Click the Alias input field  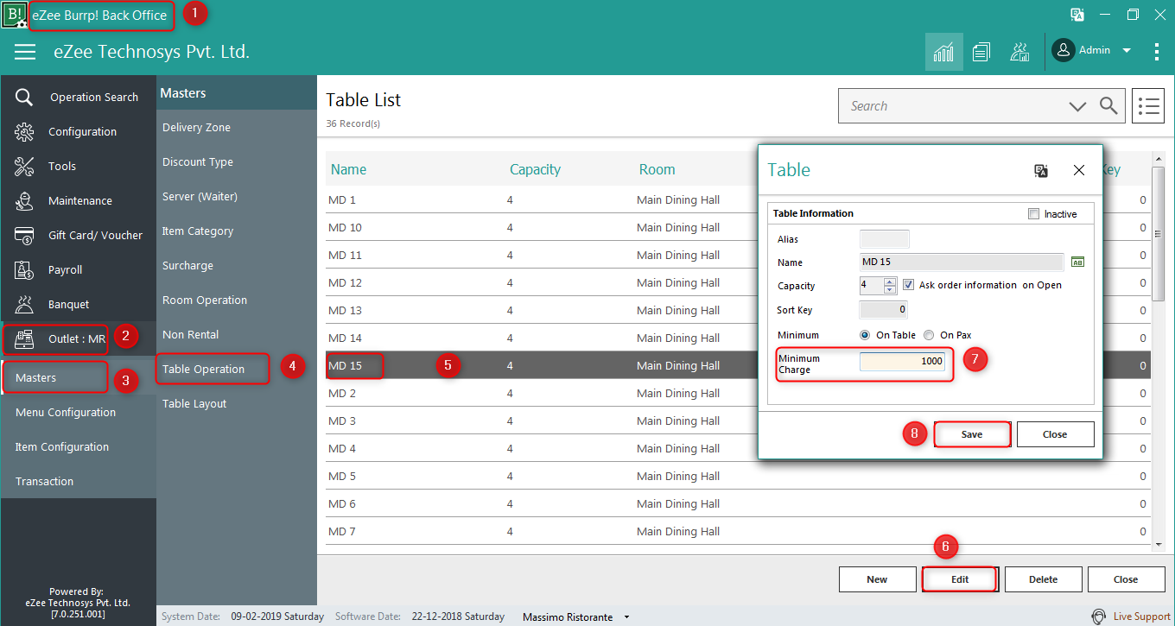coord(884,239)
